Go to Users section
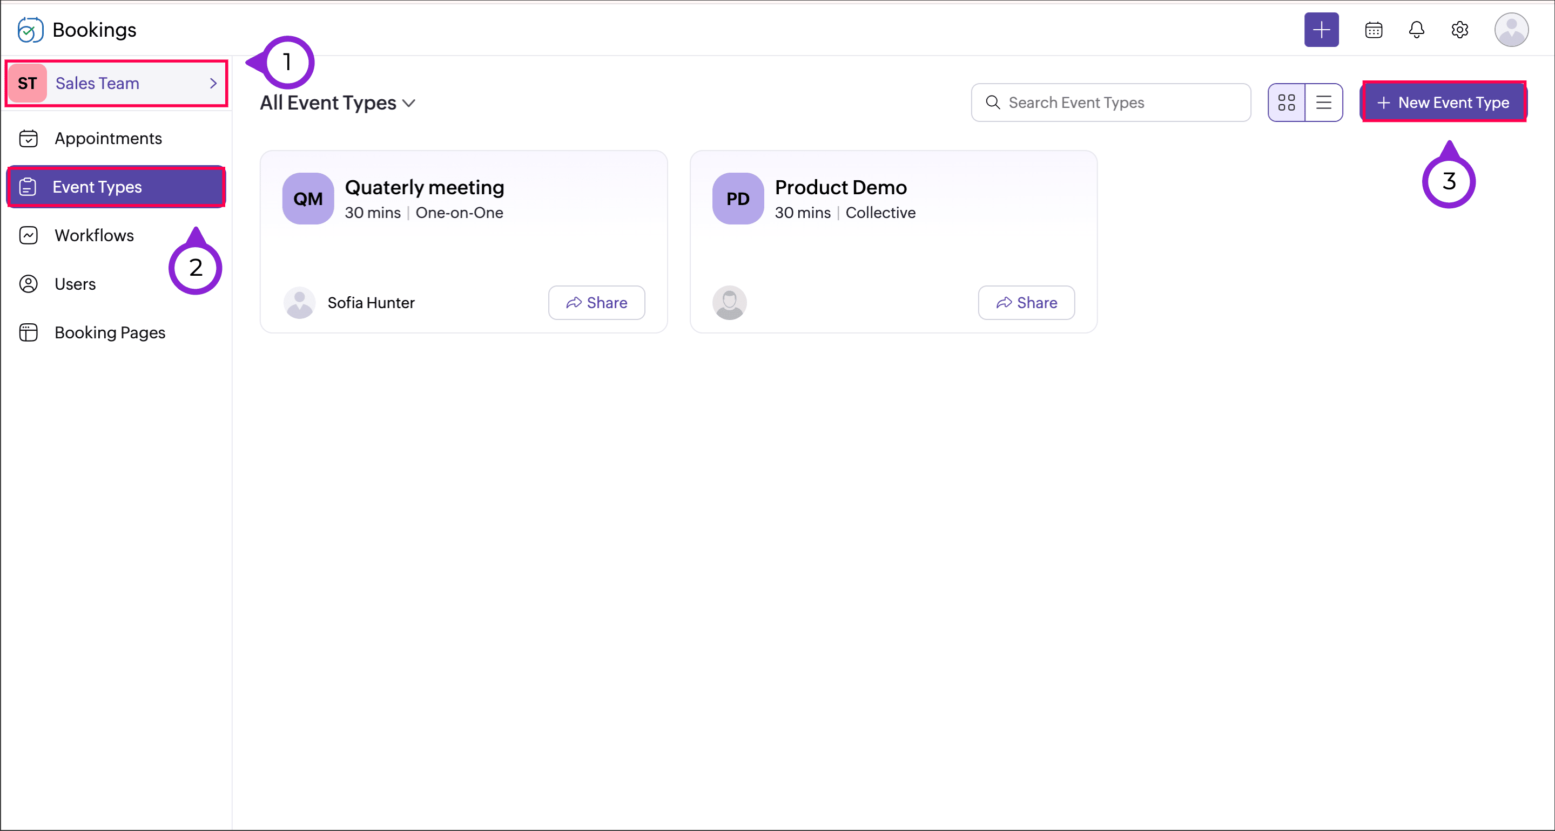The image size is (1555, 831). (75, 283)
